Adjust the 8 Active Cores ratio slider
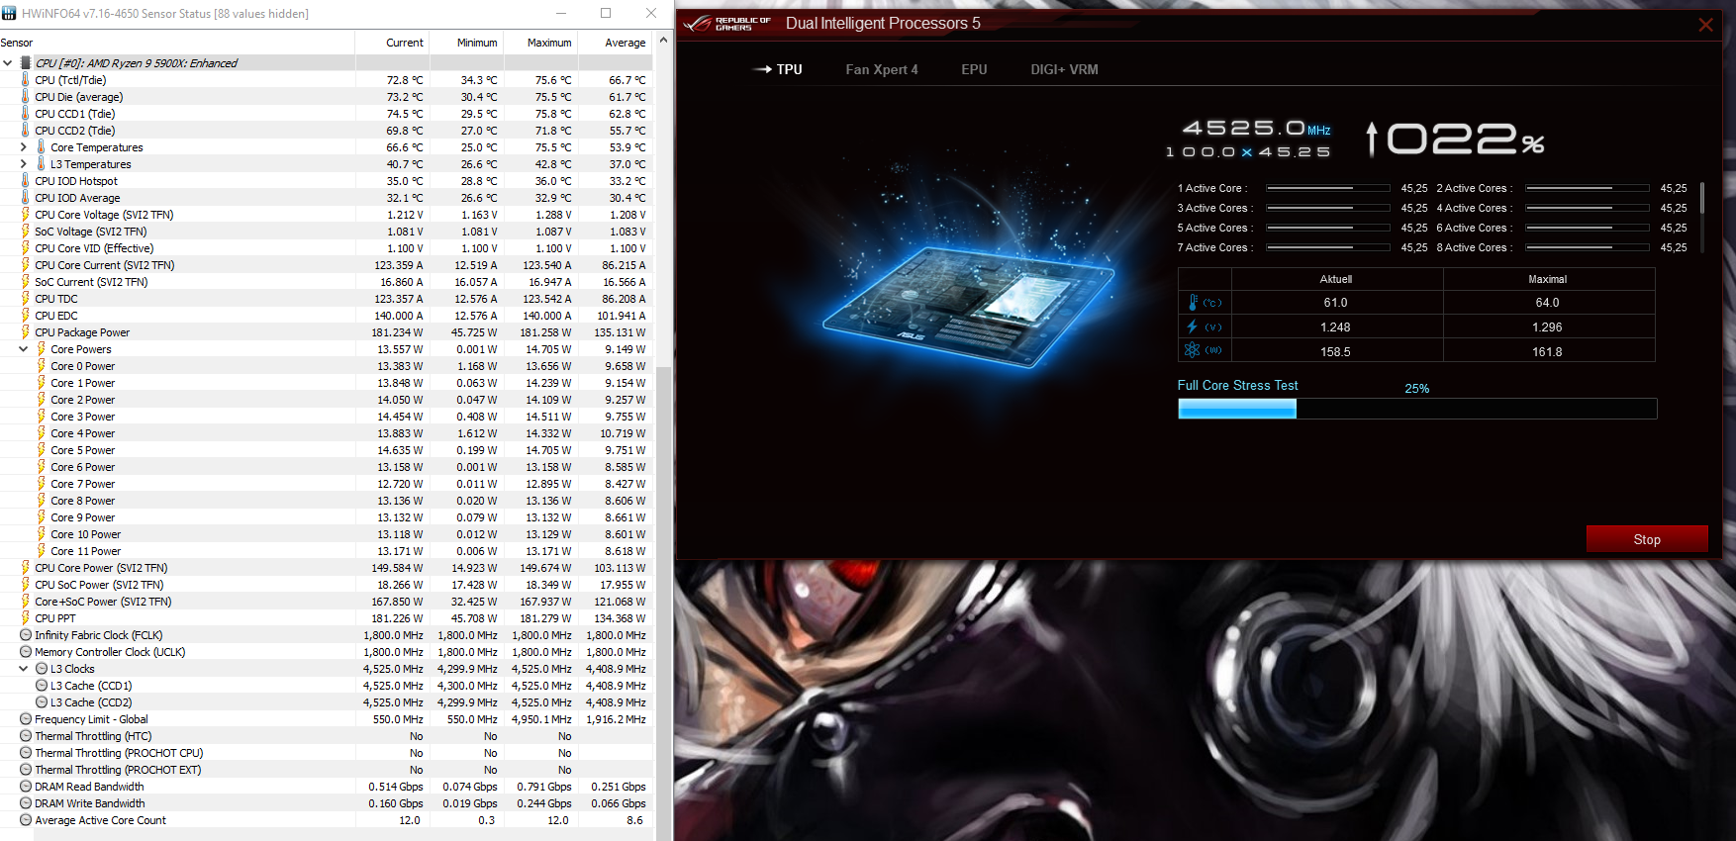Viewport: 1736px width, 841px height. [x=1588, y=247]
